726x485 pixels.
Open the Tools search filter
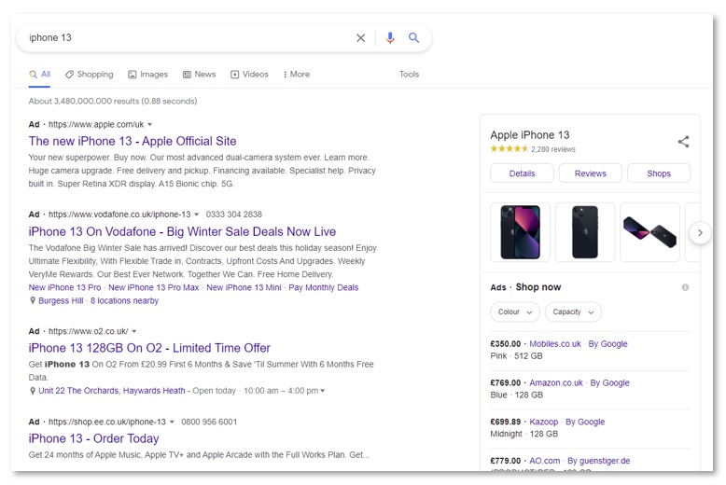pyautogui.click(x=409, y=74)
